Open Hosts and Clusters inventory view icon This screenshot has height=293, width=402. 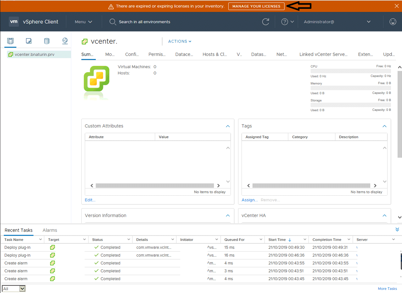pyautogui.click(x=10, y=41)
